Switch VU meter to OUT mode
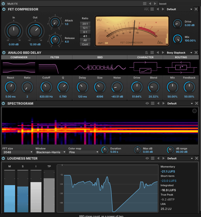Screen dimensions: 201x217 tap(100, 43)
